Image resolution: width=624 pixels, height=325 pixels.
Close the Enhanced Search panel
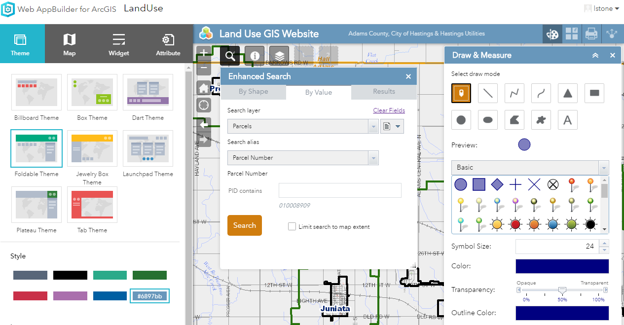[408, 76]
